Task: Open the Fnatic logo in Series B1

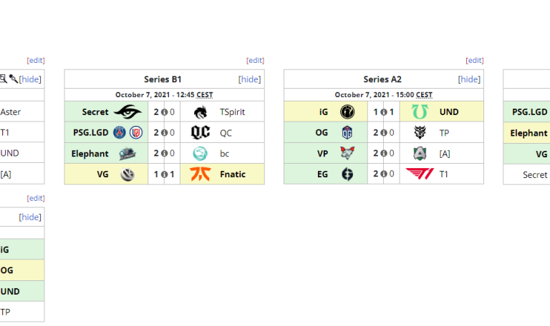Action: [x=200, y=174]
